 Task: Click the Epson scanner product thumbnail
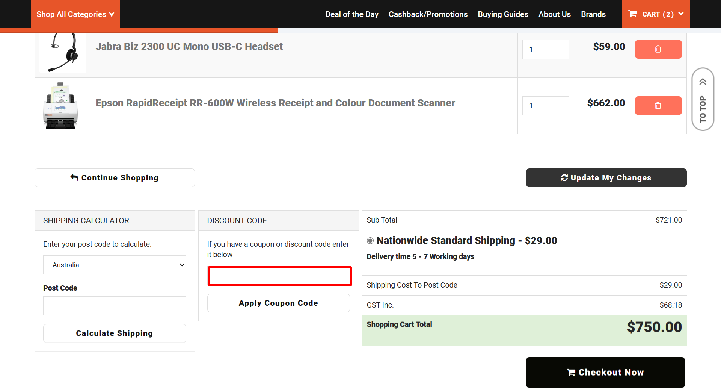coord(62,105)
